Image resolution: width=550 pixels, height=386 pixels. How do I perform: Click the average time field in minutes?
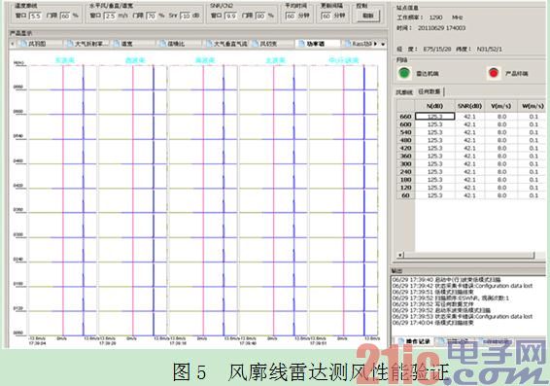coord(291,16)
